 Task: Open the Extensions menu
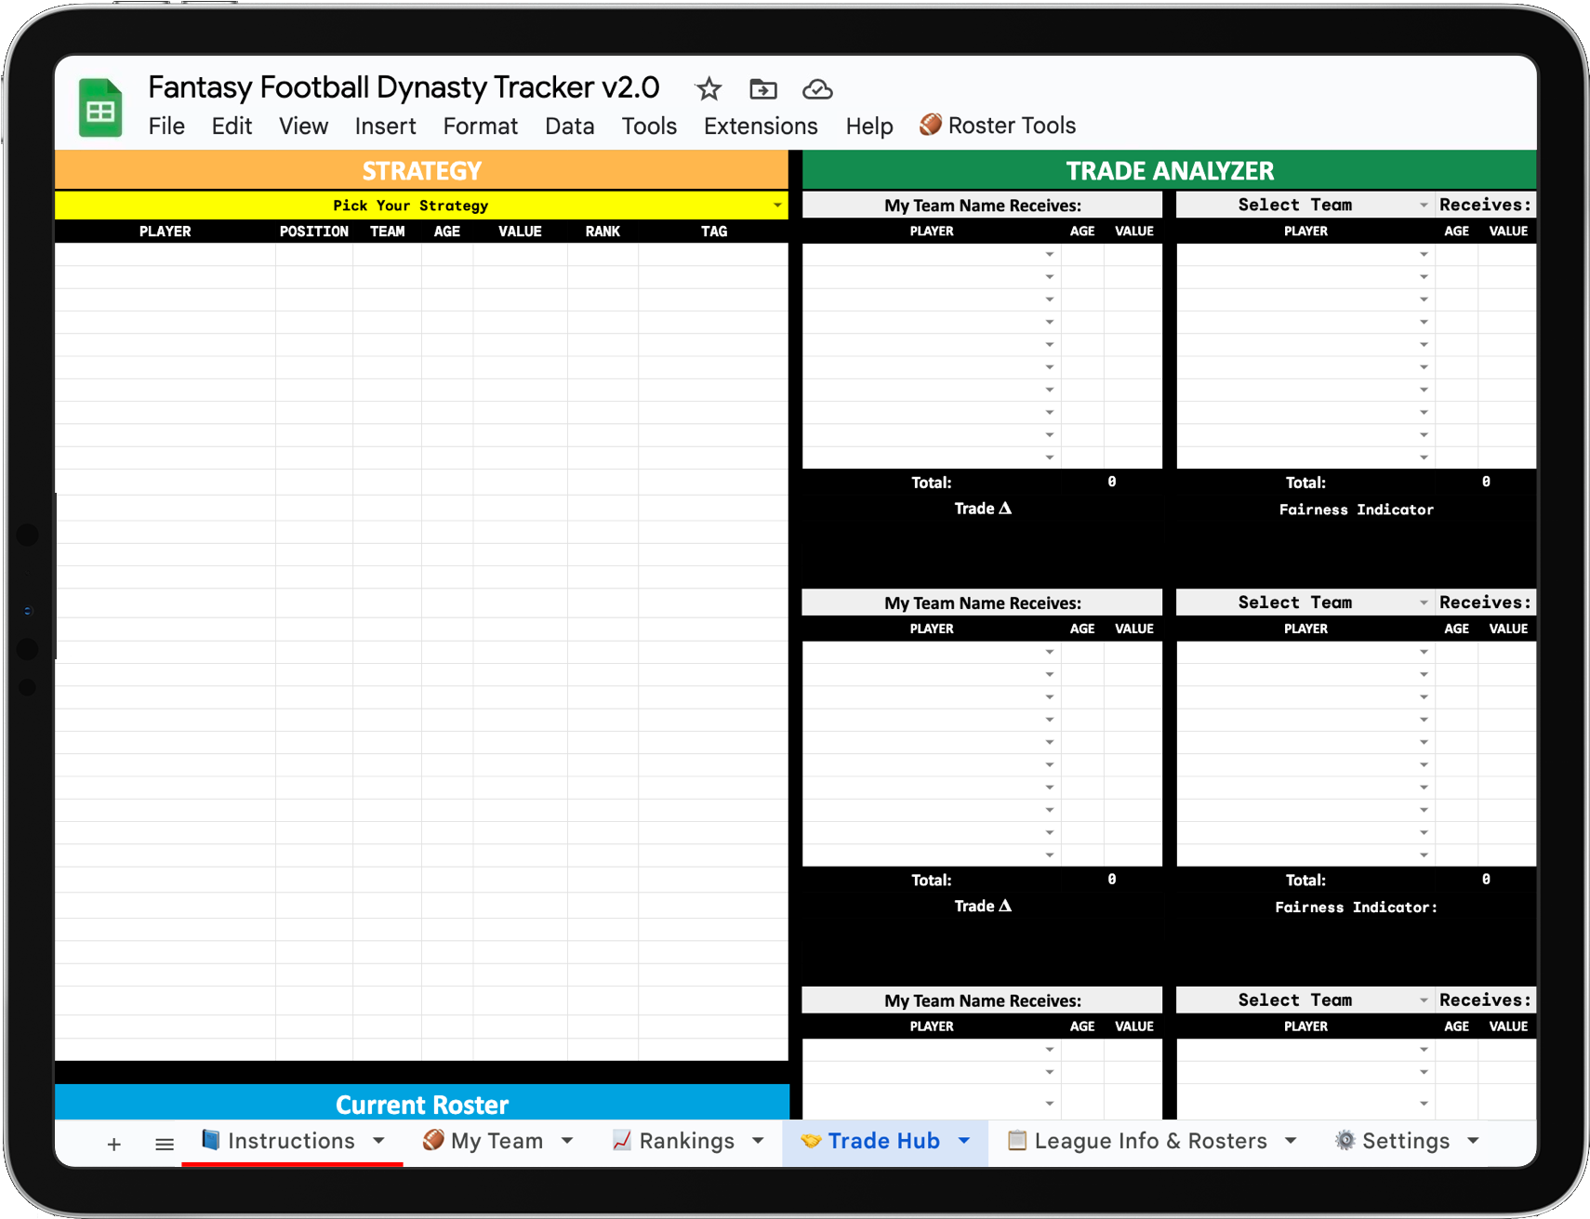[760, 126]
